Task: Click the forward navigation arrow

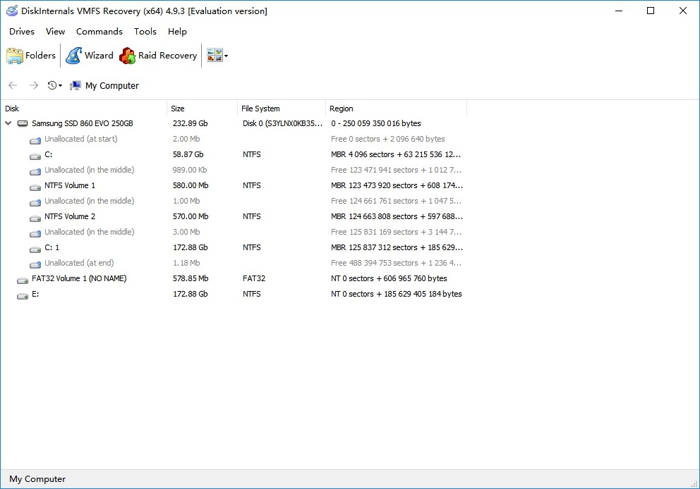Action: pos(33,85)
